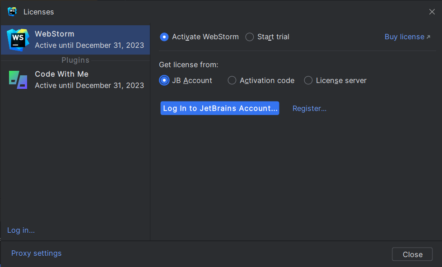The height and width of the screenshot is (267, 442).
Task: Open Proxy settings
Action: [x=36, y=253]
